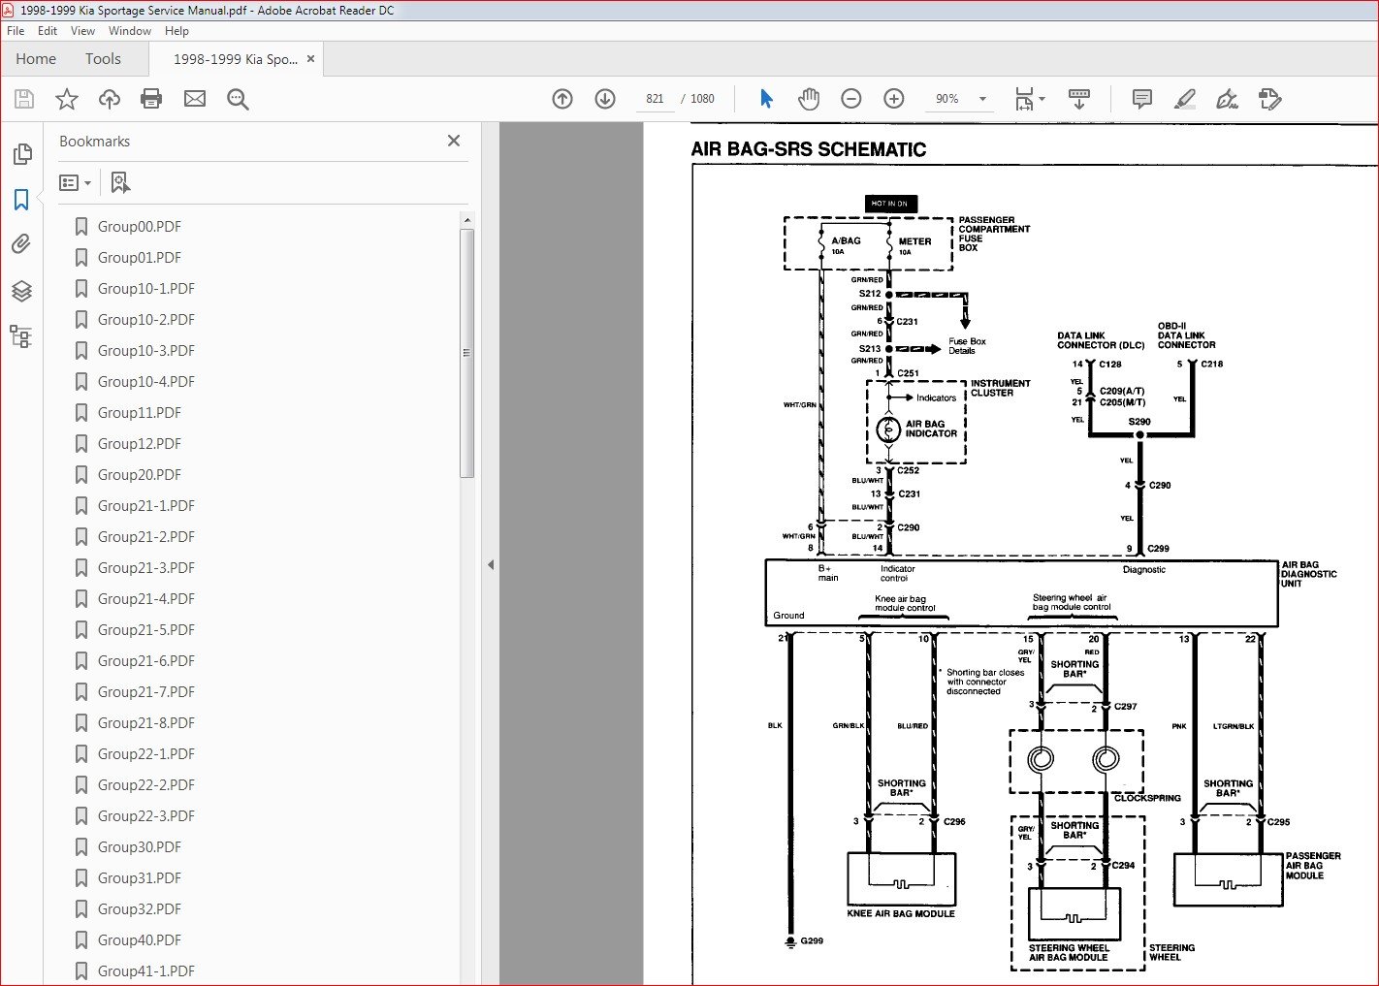Upload file to cloud icon
The image size is (1379, 986).
coord(110,99)
